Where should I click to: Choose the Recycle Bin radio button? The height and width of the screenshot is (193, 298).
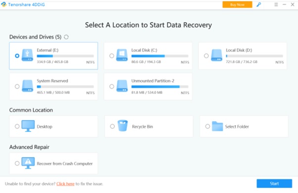[x=112, y=127]
